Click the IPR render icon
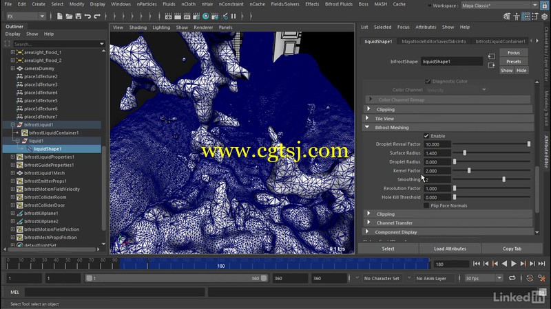551x309 pixels. pos(187,16)
